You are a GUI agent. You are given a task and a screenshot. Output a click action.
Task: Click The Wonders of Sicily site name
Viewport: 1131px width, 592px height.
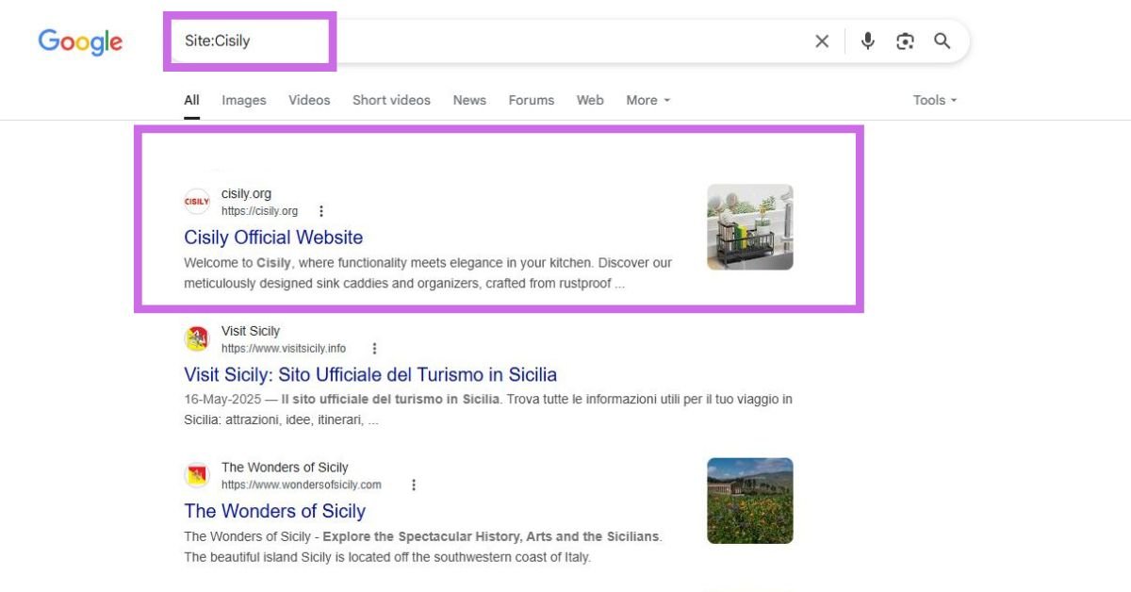click(285, 468)
